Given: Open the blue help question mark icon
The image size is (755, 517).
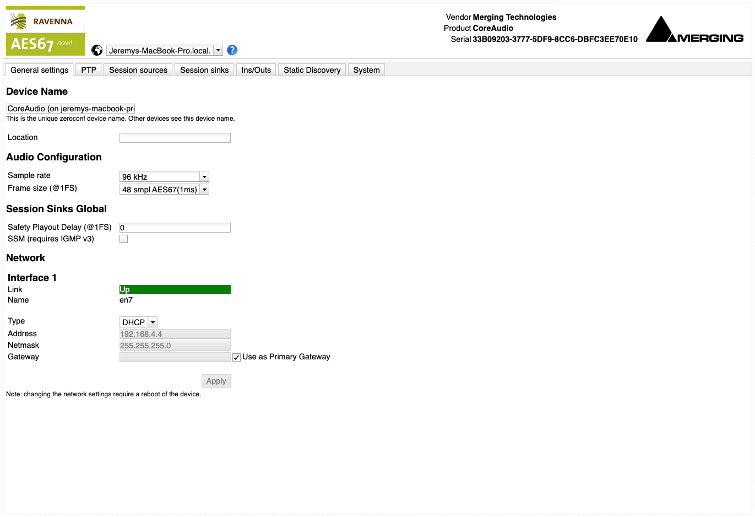Looking at the screenshot, I should (x=232, y=50).
